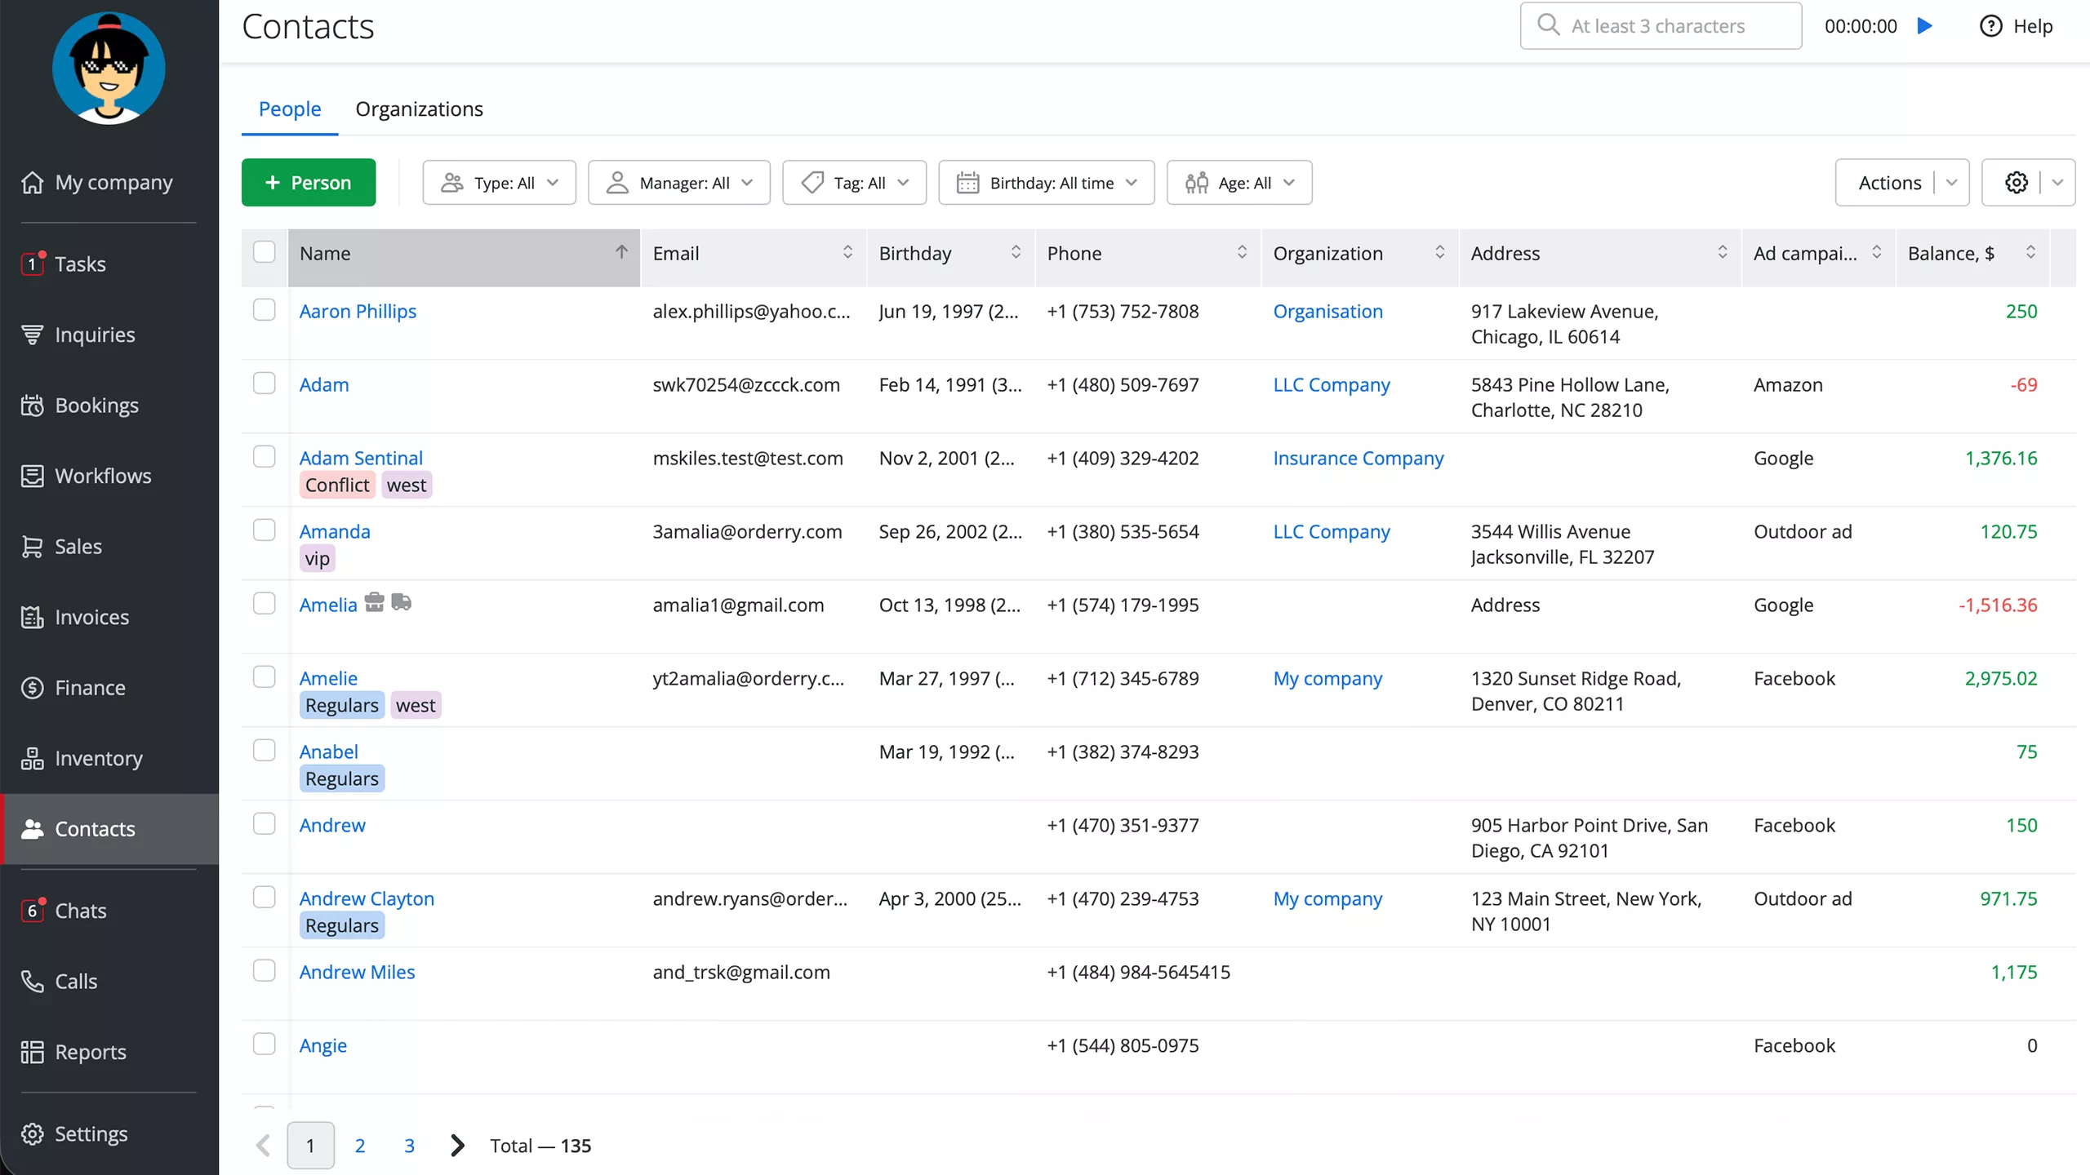Image resolution: width=2090 pixels, height=1175 pixels.
Task: Open the Tasks section in sidebar
Action: tap(79, 264)
